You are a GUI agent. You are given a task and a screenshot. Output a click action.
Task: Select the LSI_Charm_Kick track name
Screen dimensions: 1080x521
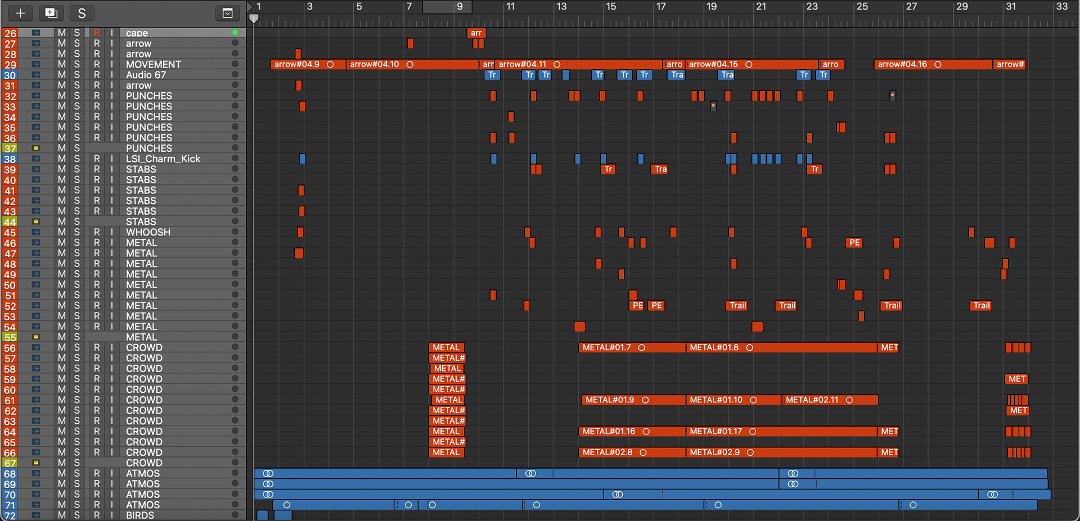(163, 159)
